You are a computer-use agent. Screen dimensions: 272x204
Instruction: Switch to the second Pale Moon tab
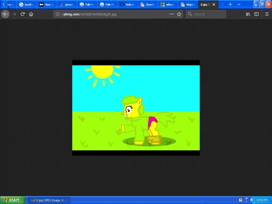pyautogui.click(x=107, y=5)
